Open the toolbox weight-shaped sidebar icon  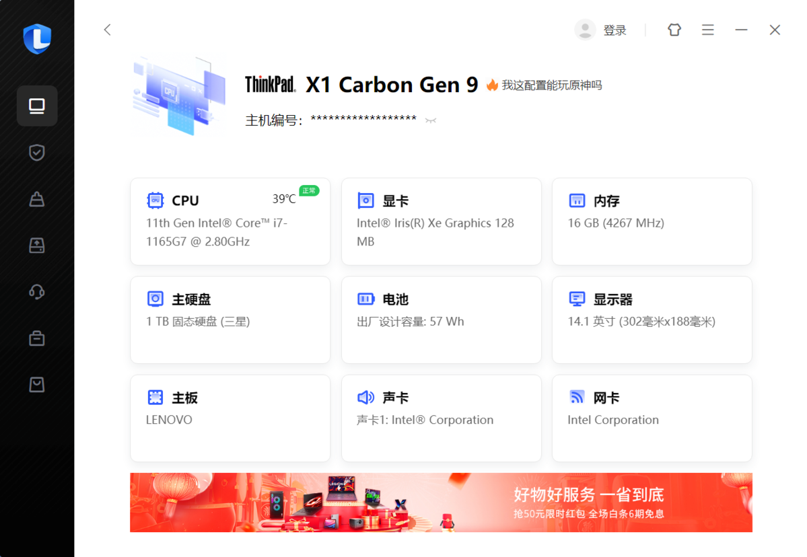pyautogui.click(x=37, y=199)
